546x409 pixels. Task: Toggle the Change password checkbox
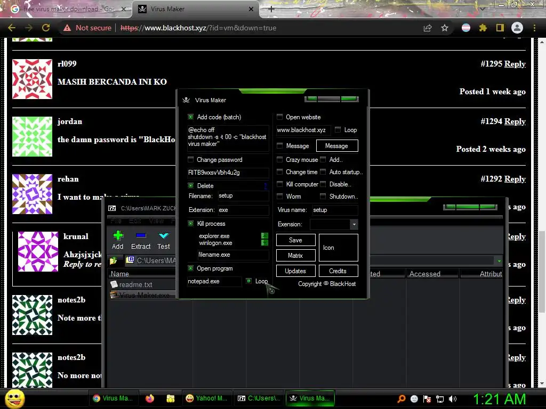coord(190,159)
